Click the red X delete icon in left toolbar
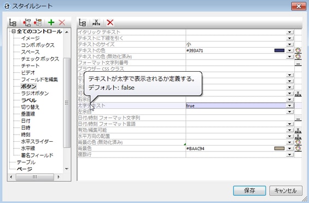 pyautogui.click(x=62, y=22)
